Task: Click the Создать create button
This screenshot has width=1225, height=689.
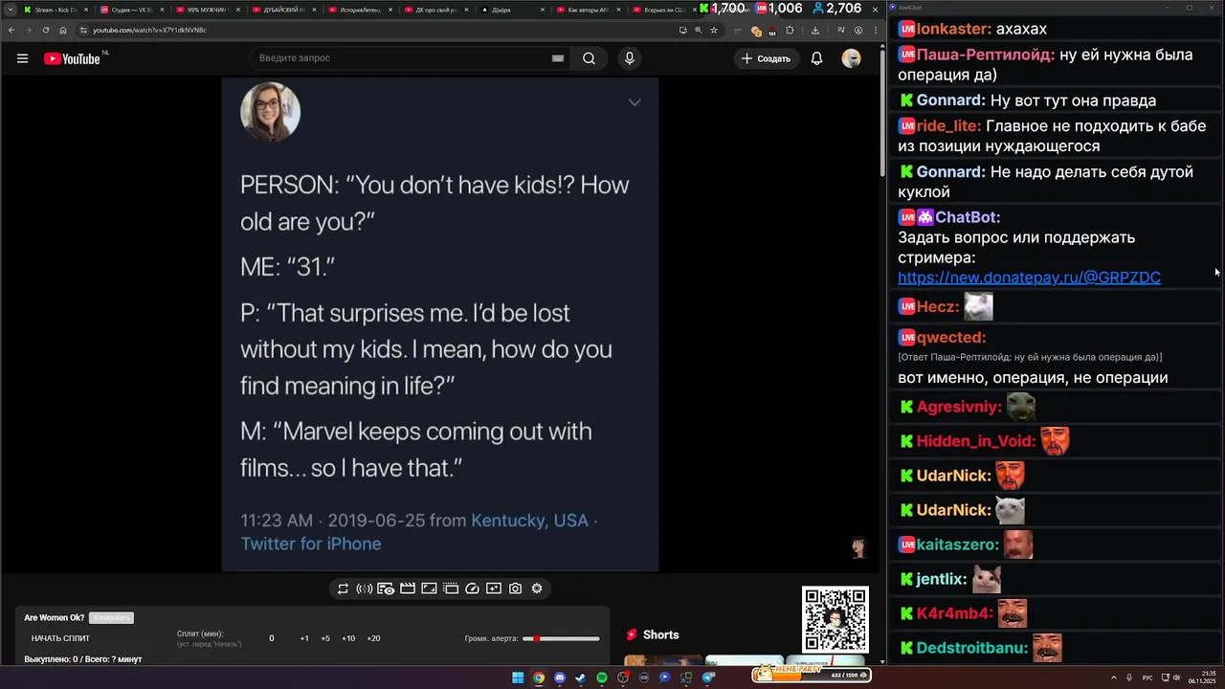Action: 766,58
